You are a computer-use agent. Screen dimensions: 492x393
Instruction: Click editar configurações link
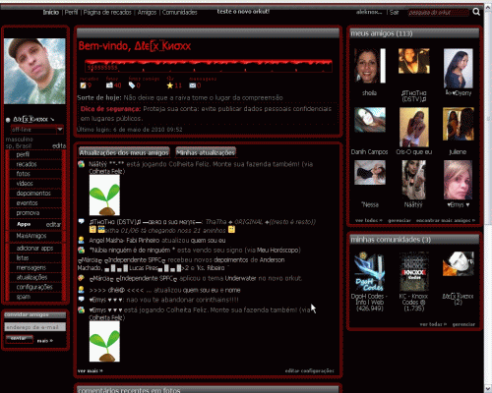[309, 371]
